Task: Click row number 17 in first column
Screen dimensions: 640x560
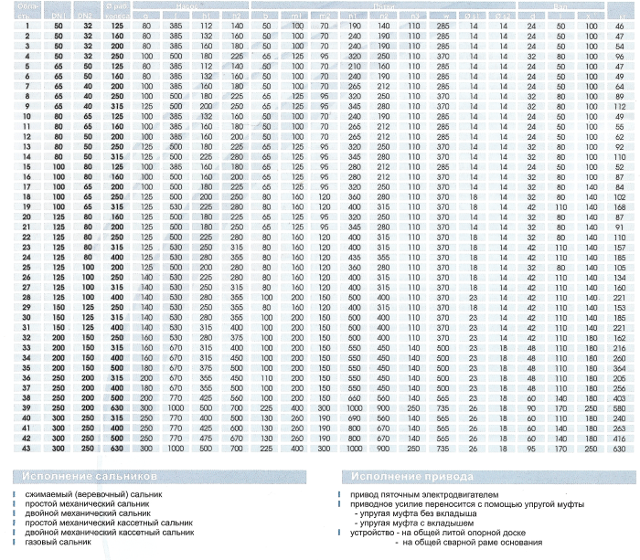Action: pos(27,186)
